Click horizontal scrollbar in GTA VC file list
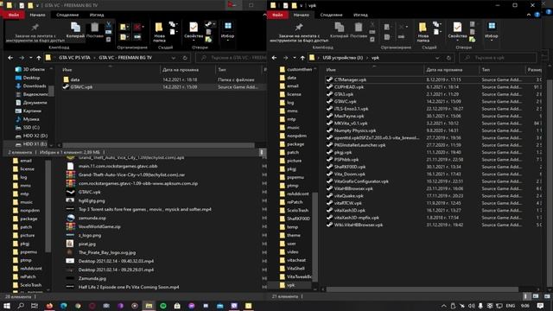 [158, 145]
